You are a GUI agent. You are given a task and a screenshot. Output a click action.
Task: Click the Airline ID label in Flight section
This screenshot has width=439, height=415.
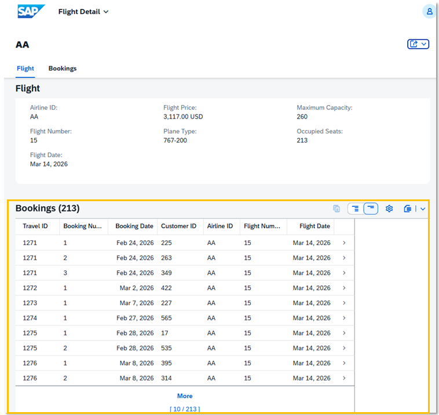(x=43, y=108)
